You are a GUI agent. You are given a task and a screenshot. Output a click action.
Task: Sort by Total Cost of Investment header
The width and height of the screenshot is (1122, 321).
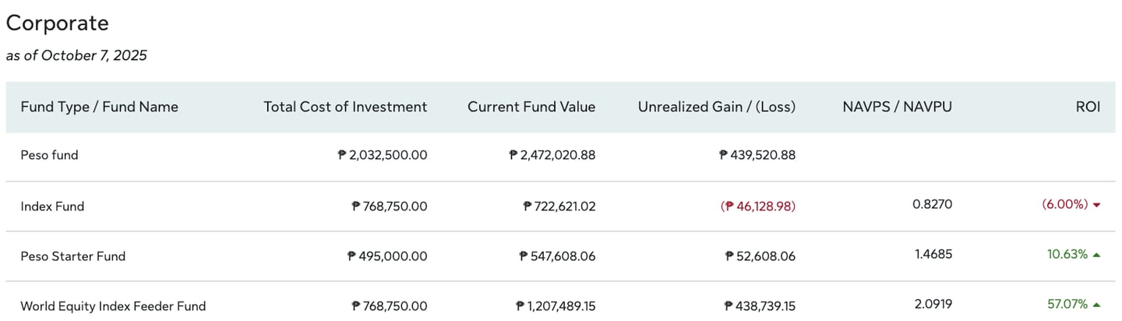tap(345, 107)
